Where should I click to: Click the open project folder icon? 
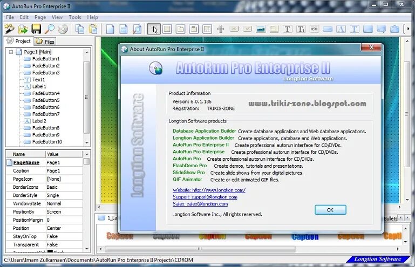(23, 29)
